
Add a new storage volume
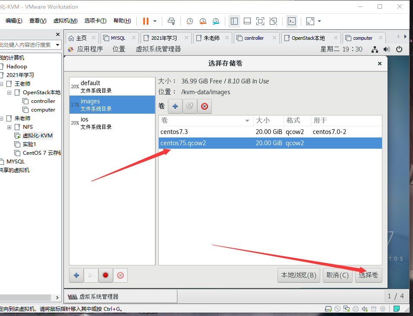(175, 106)
